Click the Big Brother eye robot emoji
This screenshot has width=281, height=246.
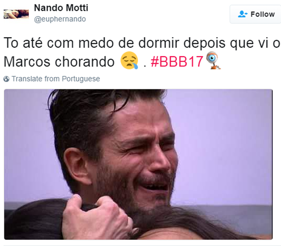[x=213, y=61]
